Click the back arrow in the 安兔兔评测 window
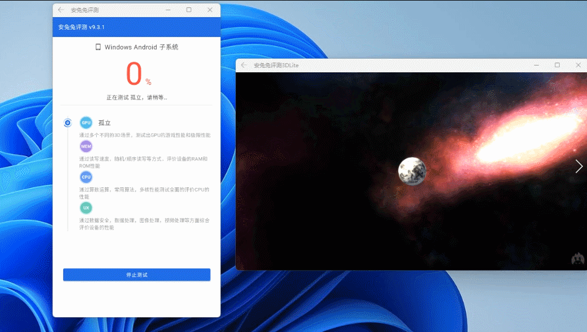 [x=61, y=10]
